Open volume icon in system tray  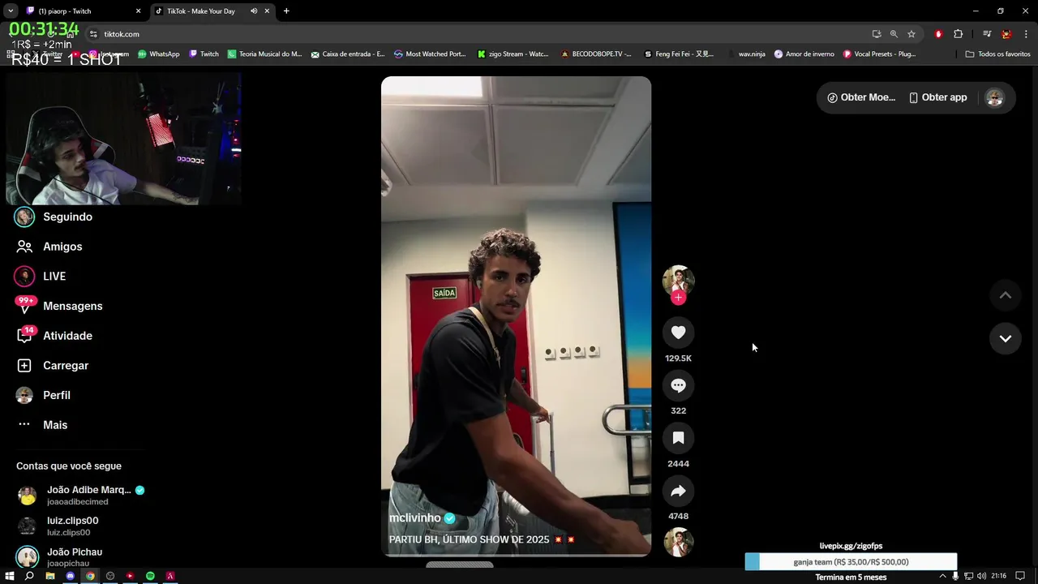click(x=982, y=577)
